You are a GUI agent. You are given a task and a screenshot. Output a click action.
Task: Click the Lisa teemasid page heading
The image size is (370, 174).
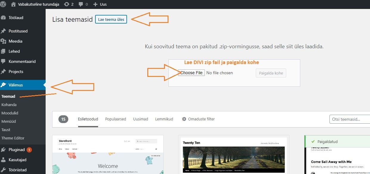click(72, 20)
